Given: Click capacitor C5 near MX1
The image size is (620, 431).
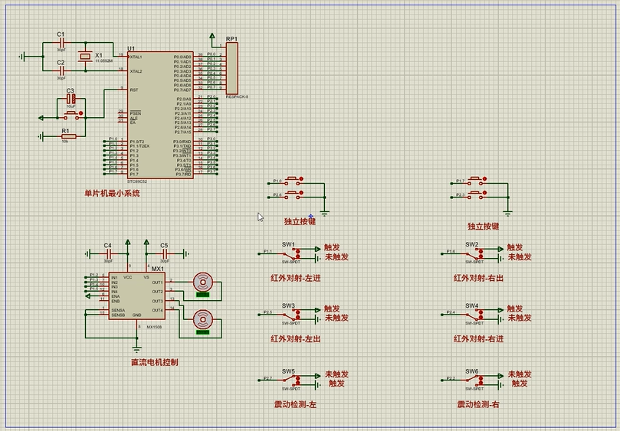Looking at the screenshot, I should click(x=164, y=253).
